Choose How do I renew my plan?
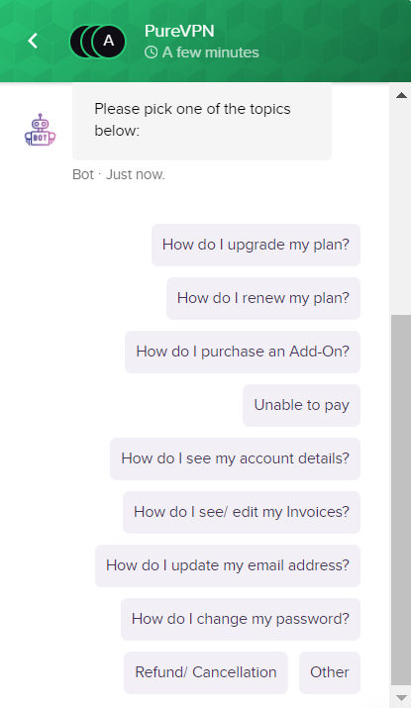The image size is (411, 708). tap(263, 298)
